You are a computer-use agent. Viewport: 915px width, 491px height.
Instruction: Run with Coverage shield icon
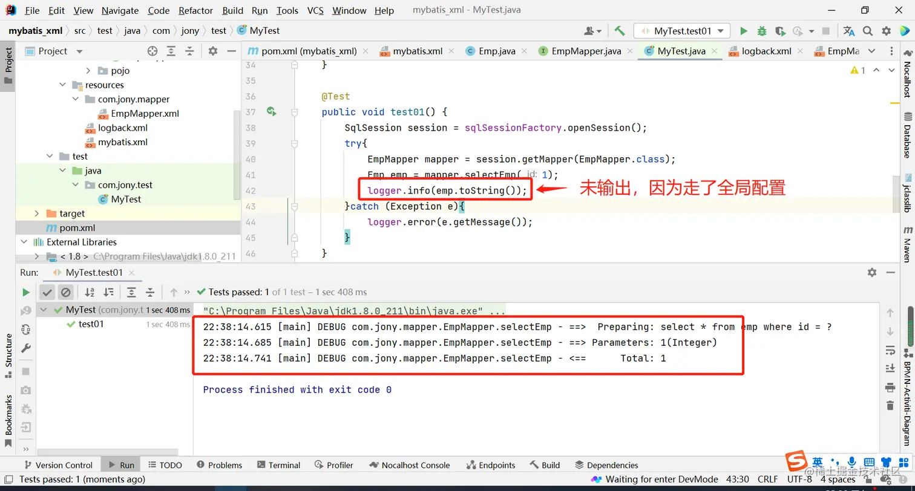[780, 31]
